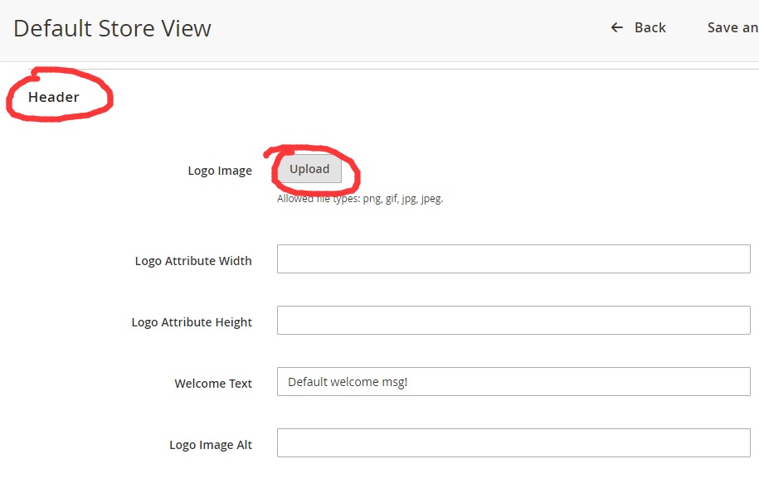Click the Logo Attribute Height label
This screenshot has width=759, height=483.
(192, 322)
